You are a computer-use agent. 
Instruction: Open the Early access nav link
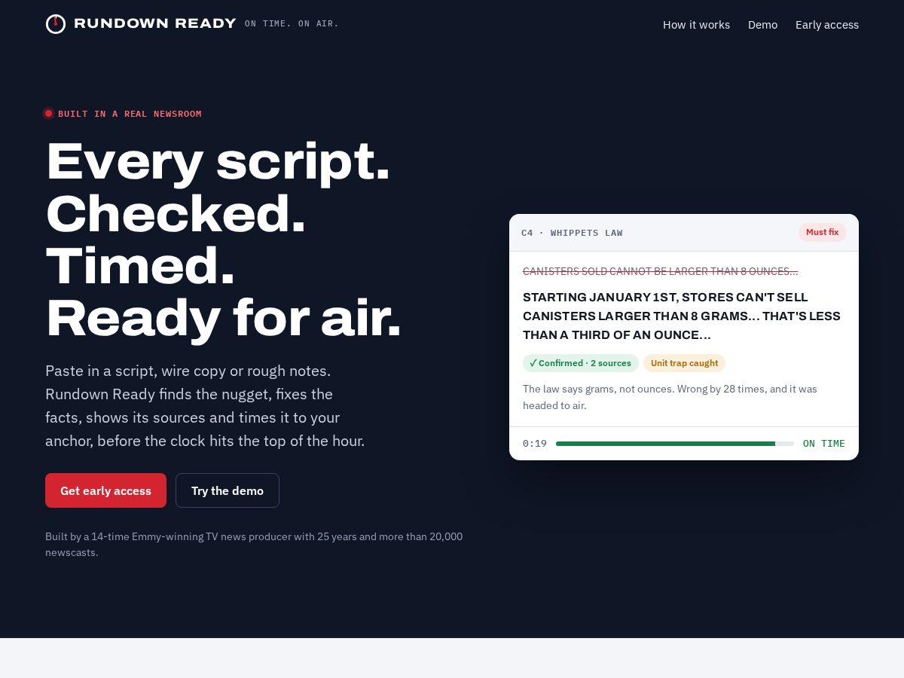coord(827,25)
